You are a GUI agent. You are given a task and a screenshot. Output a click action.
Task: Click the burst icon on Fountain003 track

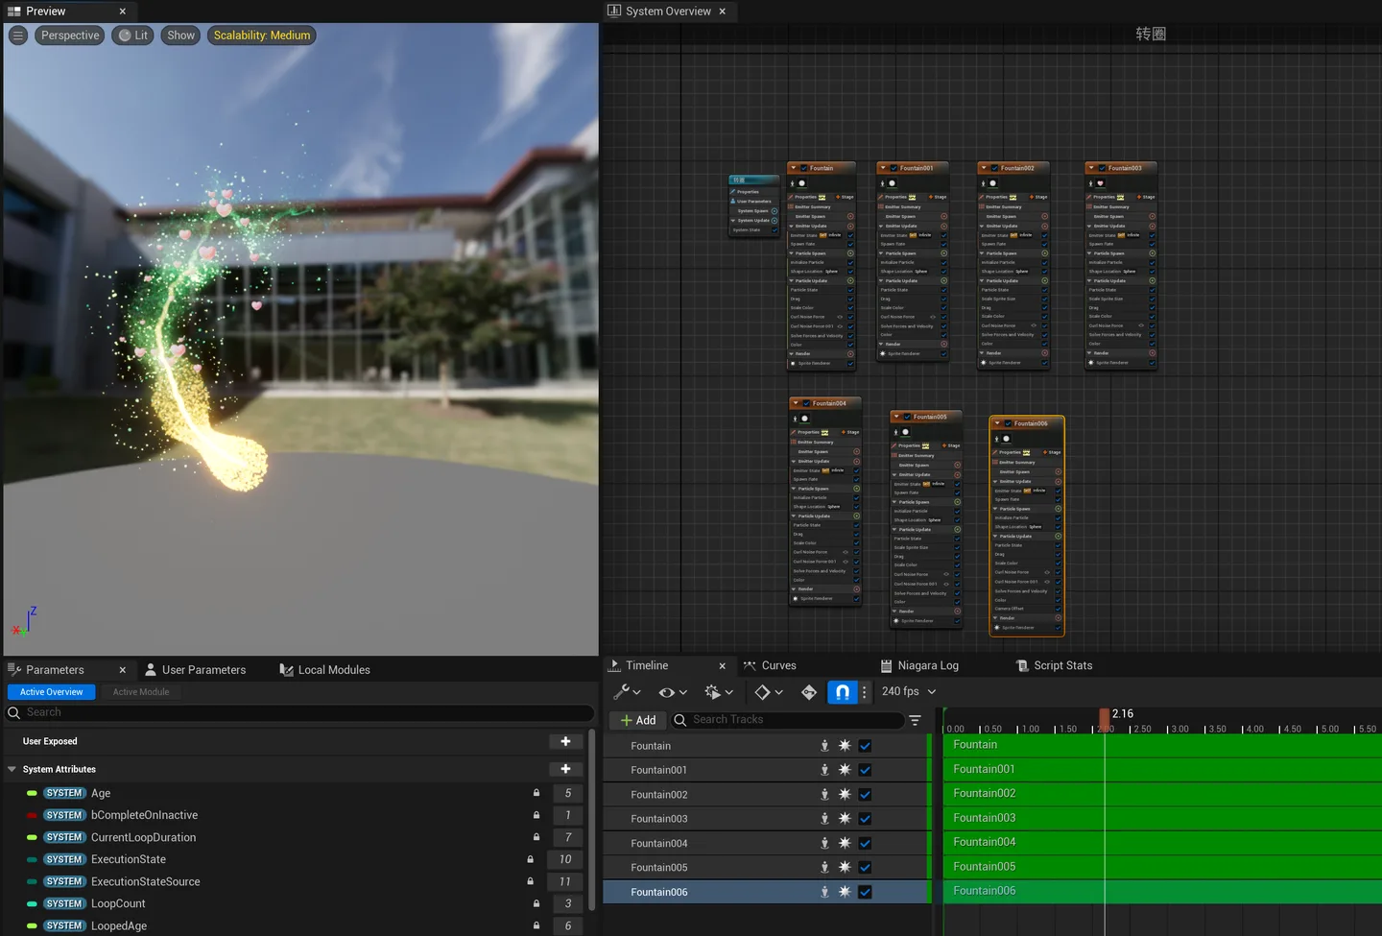pos(845,818)
